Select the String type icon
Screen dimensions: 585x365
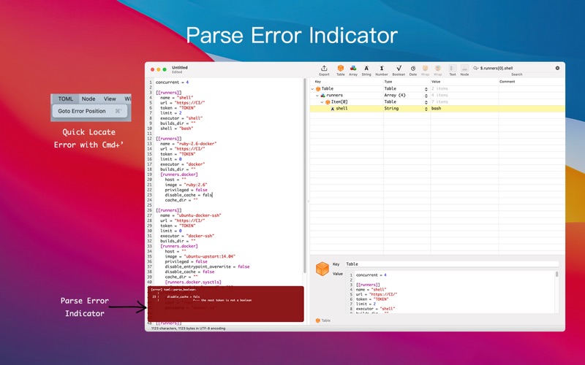tap(366, 69)
